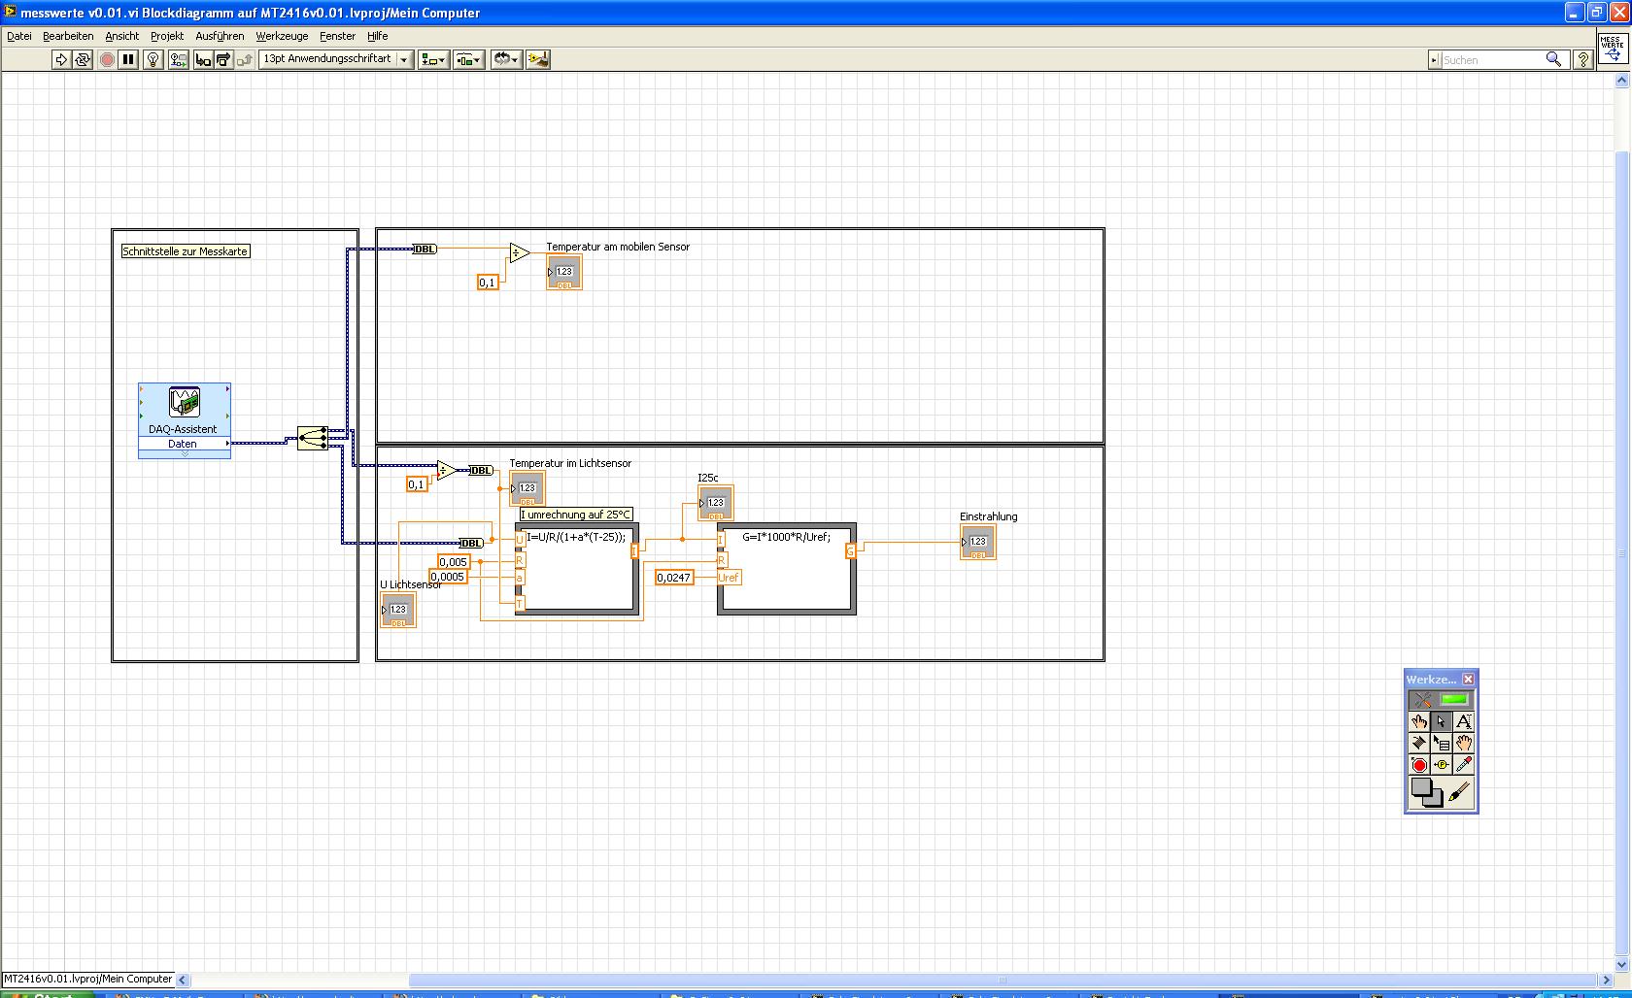Toggle automatic tool selection green indicator

(1454, 699)
